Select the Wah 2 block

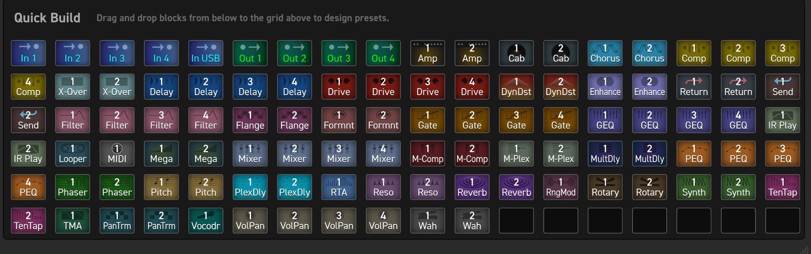pyautogui.click(x=472, y=221)
